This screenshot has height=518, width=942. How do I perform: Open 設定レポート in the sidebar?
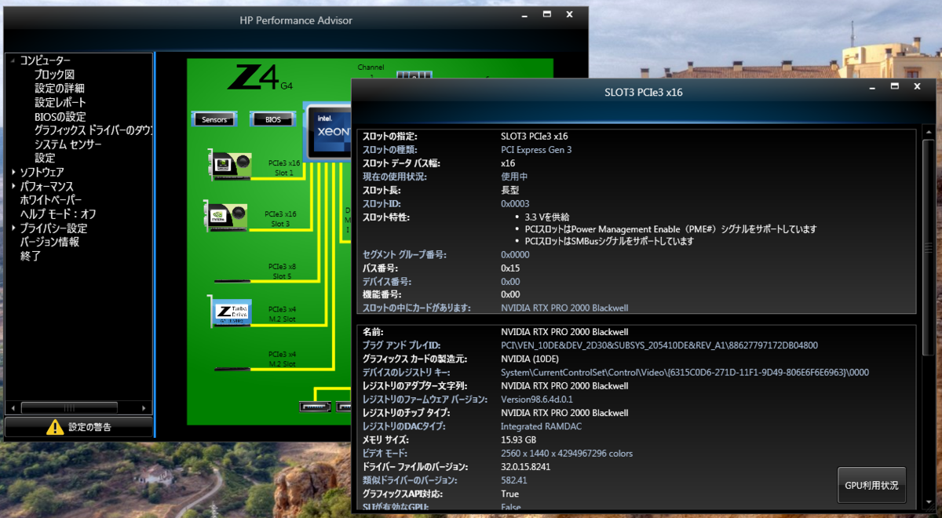pos(60,103)
